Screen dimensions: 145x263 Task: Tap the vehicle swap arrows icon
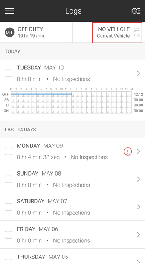pos(136,30)
